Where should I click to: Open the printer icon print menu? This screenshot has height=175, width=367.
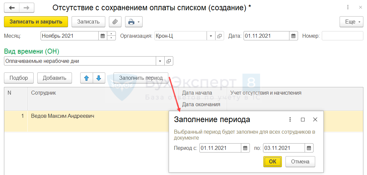pos(134,22)
